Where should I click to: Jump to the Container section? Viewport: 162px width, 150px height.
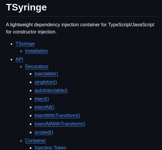pos(35,141)
